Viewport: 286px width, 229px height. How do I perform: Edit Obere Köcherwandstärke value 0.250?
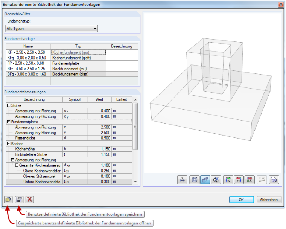[x=99, y=171]
